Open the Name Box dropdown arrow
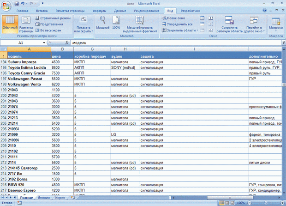 pyautogui.click(x=44, y=43)
